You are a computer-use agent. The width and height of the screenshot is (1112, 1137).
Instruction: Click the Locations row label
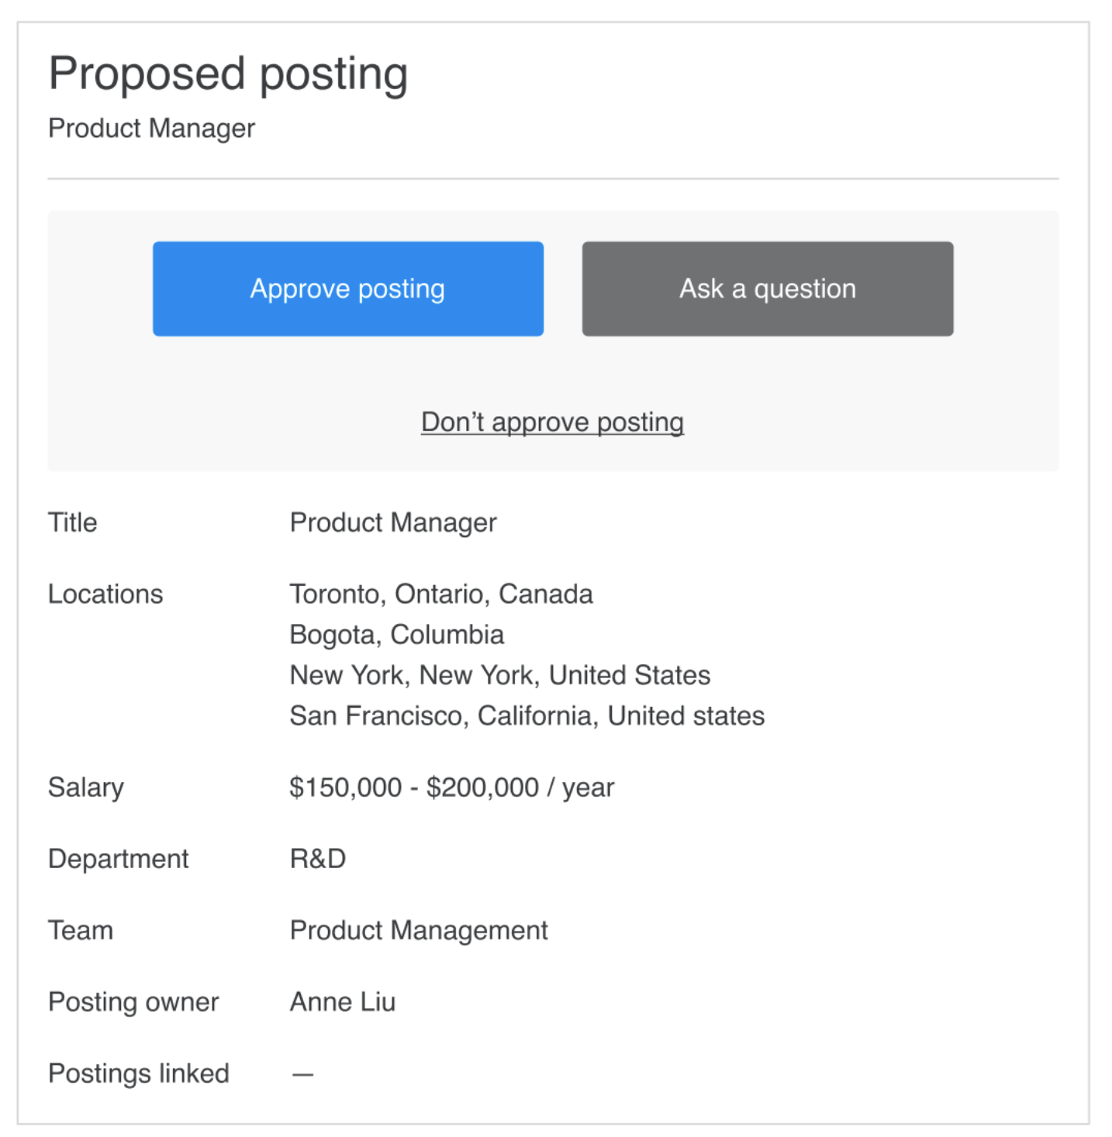(x=105, y=594)
